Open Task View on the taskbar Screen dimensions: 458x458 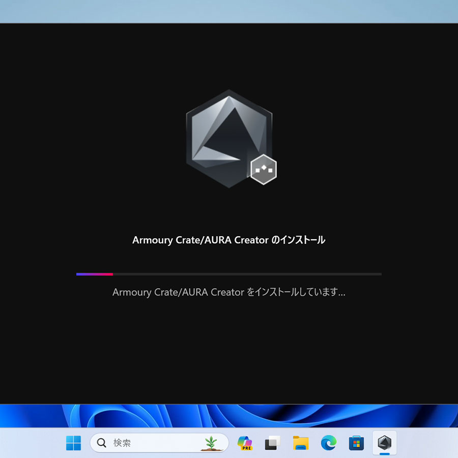tap(272, 443)
